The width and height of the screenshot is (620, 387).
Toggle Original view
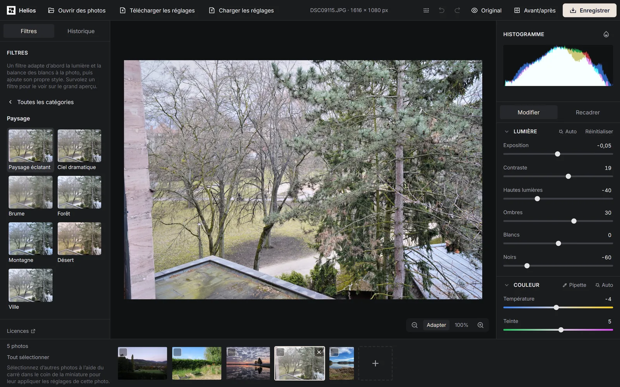coord(486,10)
